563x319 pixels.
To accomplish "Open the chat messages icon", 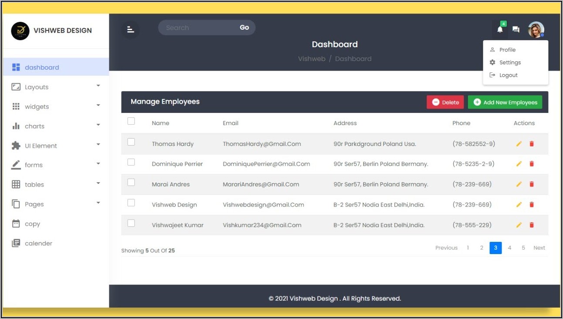I will [516, 30].
